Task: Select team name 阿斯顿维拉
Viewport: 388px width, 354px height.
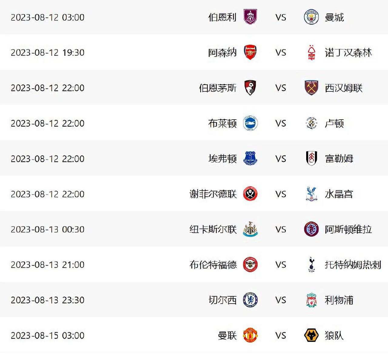Action: (348, 229)
